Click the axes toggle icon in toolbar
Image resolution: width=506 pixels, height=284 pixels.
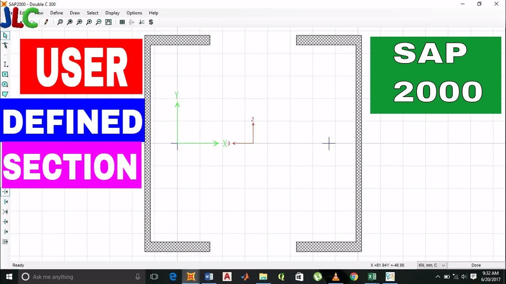coord(142,22)
